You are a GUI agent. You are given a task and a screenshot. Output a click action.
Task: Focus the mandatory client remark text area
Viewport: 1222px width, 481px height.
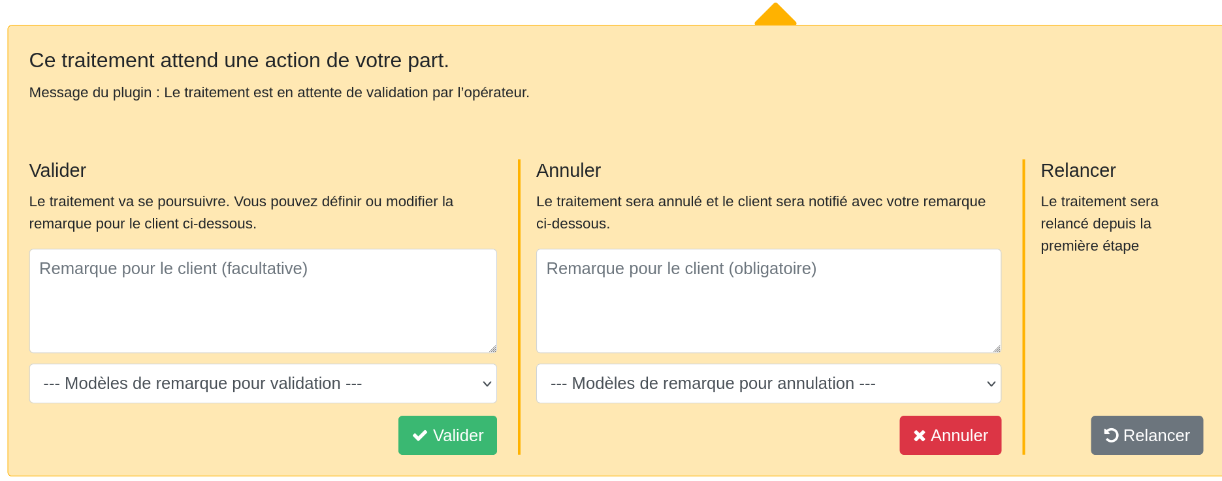tap(768, 301)
